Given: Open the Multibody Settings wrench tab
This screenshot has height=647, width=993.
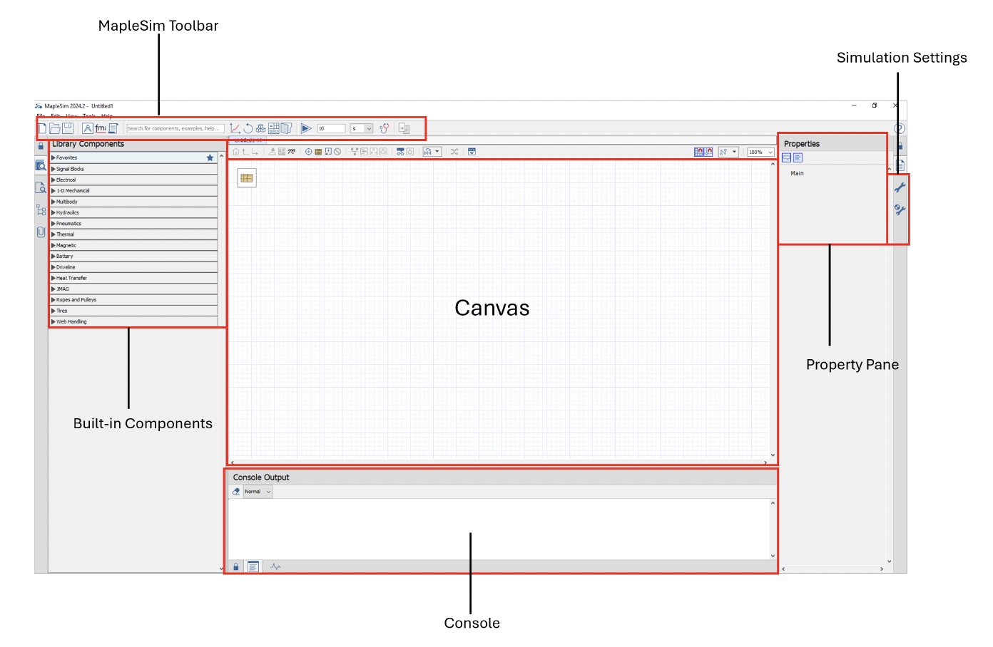Looking at the screenshot, I should point(900,210).
